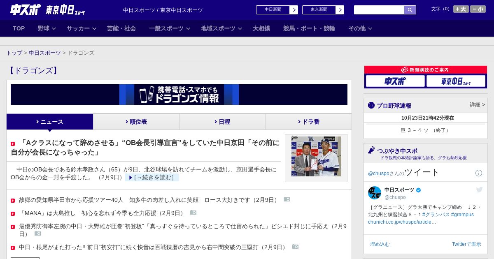Click the search magnifier button
This screenshot has height=259, width=494.
click(x=410, y=10)
